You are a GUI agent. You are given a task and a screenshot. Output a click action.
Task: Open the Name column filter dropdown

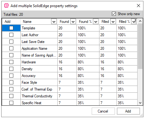[54, 22]
